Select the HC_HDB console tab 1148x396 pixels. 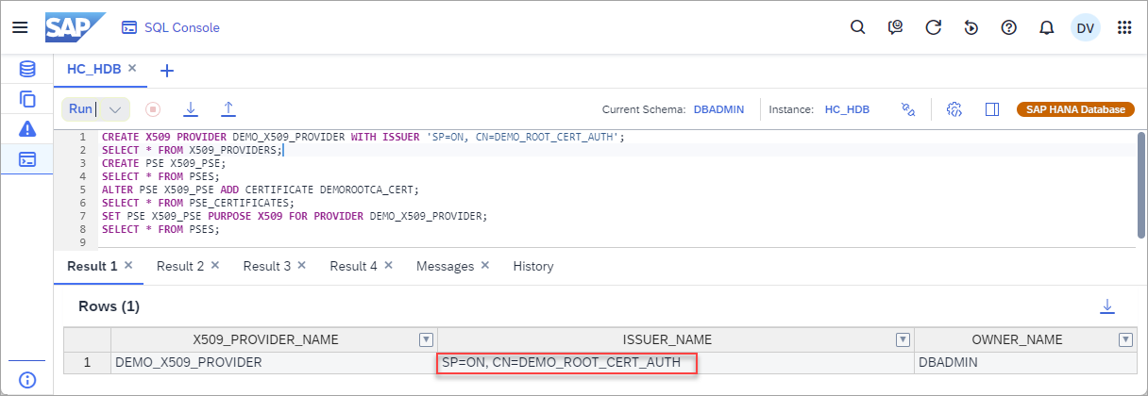pyautogui.click(x=94, y=69)
